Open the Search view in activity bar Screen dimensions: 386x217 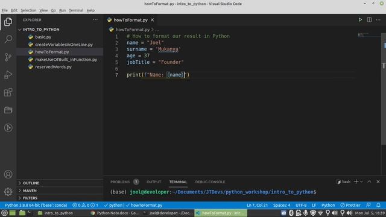point(8,39)
